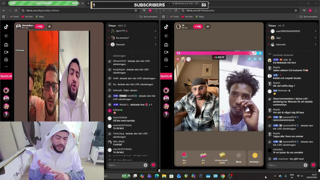Share the Ghostalby live stream

(x=49, y=26)
